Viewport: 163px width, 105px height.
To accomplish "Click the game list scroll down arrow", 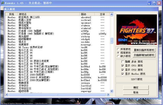I will tap(112, 91).
